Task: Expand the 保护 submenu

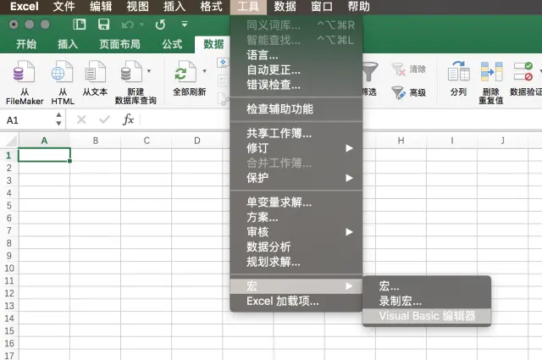Action: point(296,178)
